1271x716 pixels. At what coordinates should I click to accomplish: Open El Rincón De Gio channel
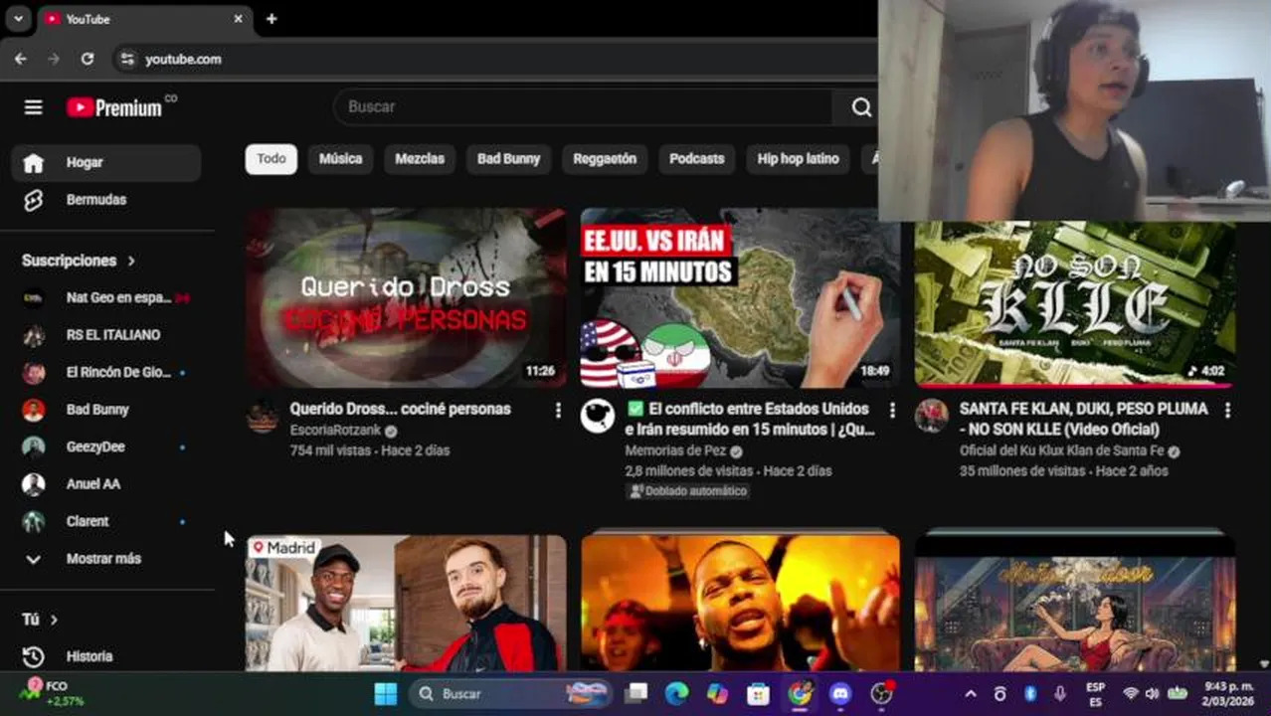(x=106, y=373)
